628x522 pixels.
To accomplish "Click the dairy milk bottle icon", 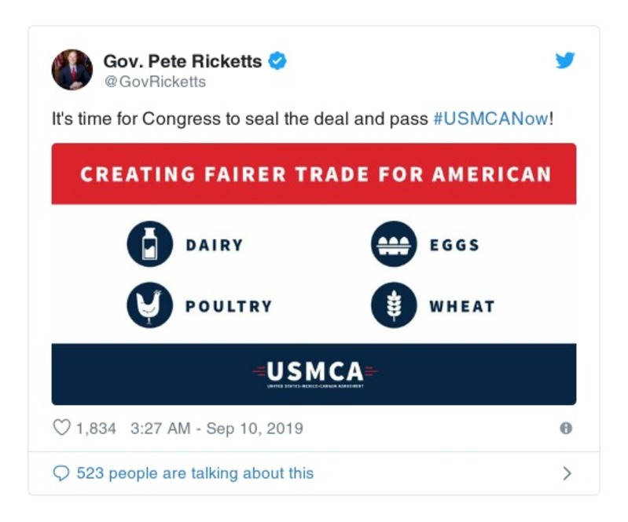I will (x=149, y=244).
